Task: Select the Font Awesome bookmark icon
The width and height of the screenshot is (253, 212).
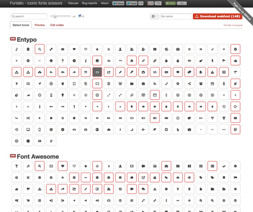Action: coord(224,178)
